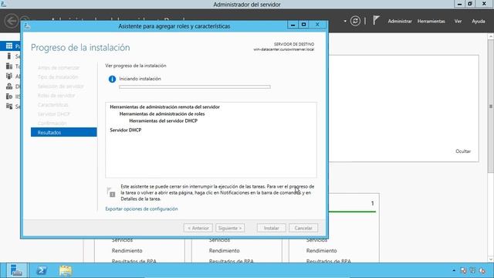Click the Siguiente button
Screen dimensions: 494x278
coord(230,228)
